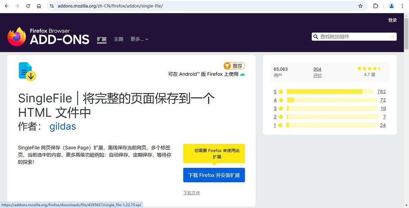The height and width of the screenshot is (208, 409).
Task: Open the browser three-dot menu
Action: [402, 6]
